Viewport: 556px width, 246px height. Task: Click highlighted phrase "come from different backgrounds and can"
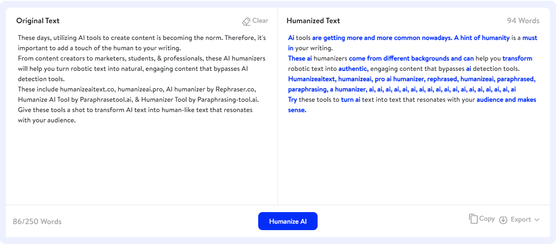pyautogui.click(x=411, y=58)
